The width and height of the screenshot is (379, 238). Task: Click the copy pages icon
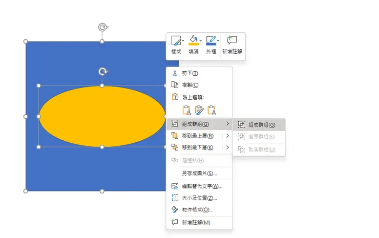click(175, 85)
